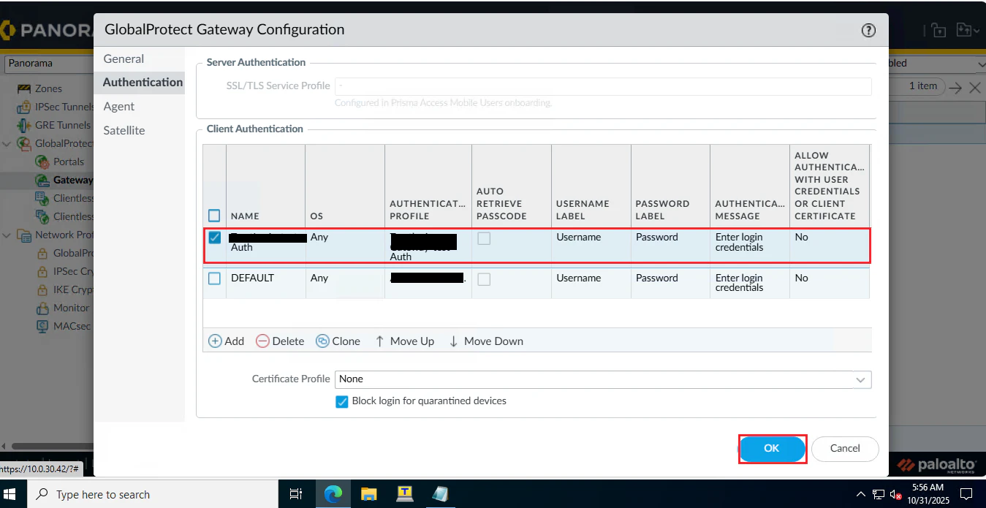Click the Password Label column header
The image size is (986, 508).
670,185
